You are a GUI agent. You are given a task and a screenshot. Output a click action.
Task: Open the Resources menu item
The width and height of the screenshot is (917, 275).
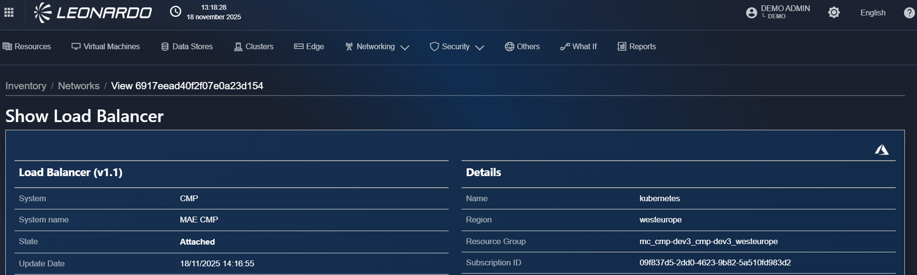click(x=27, y=47)
